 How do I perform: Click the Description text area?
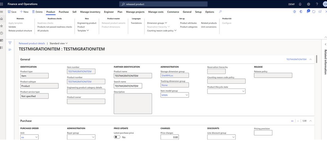click(x=133, y=104)
